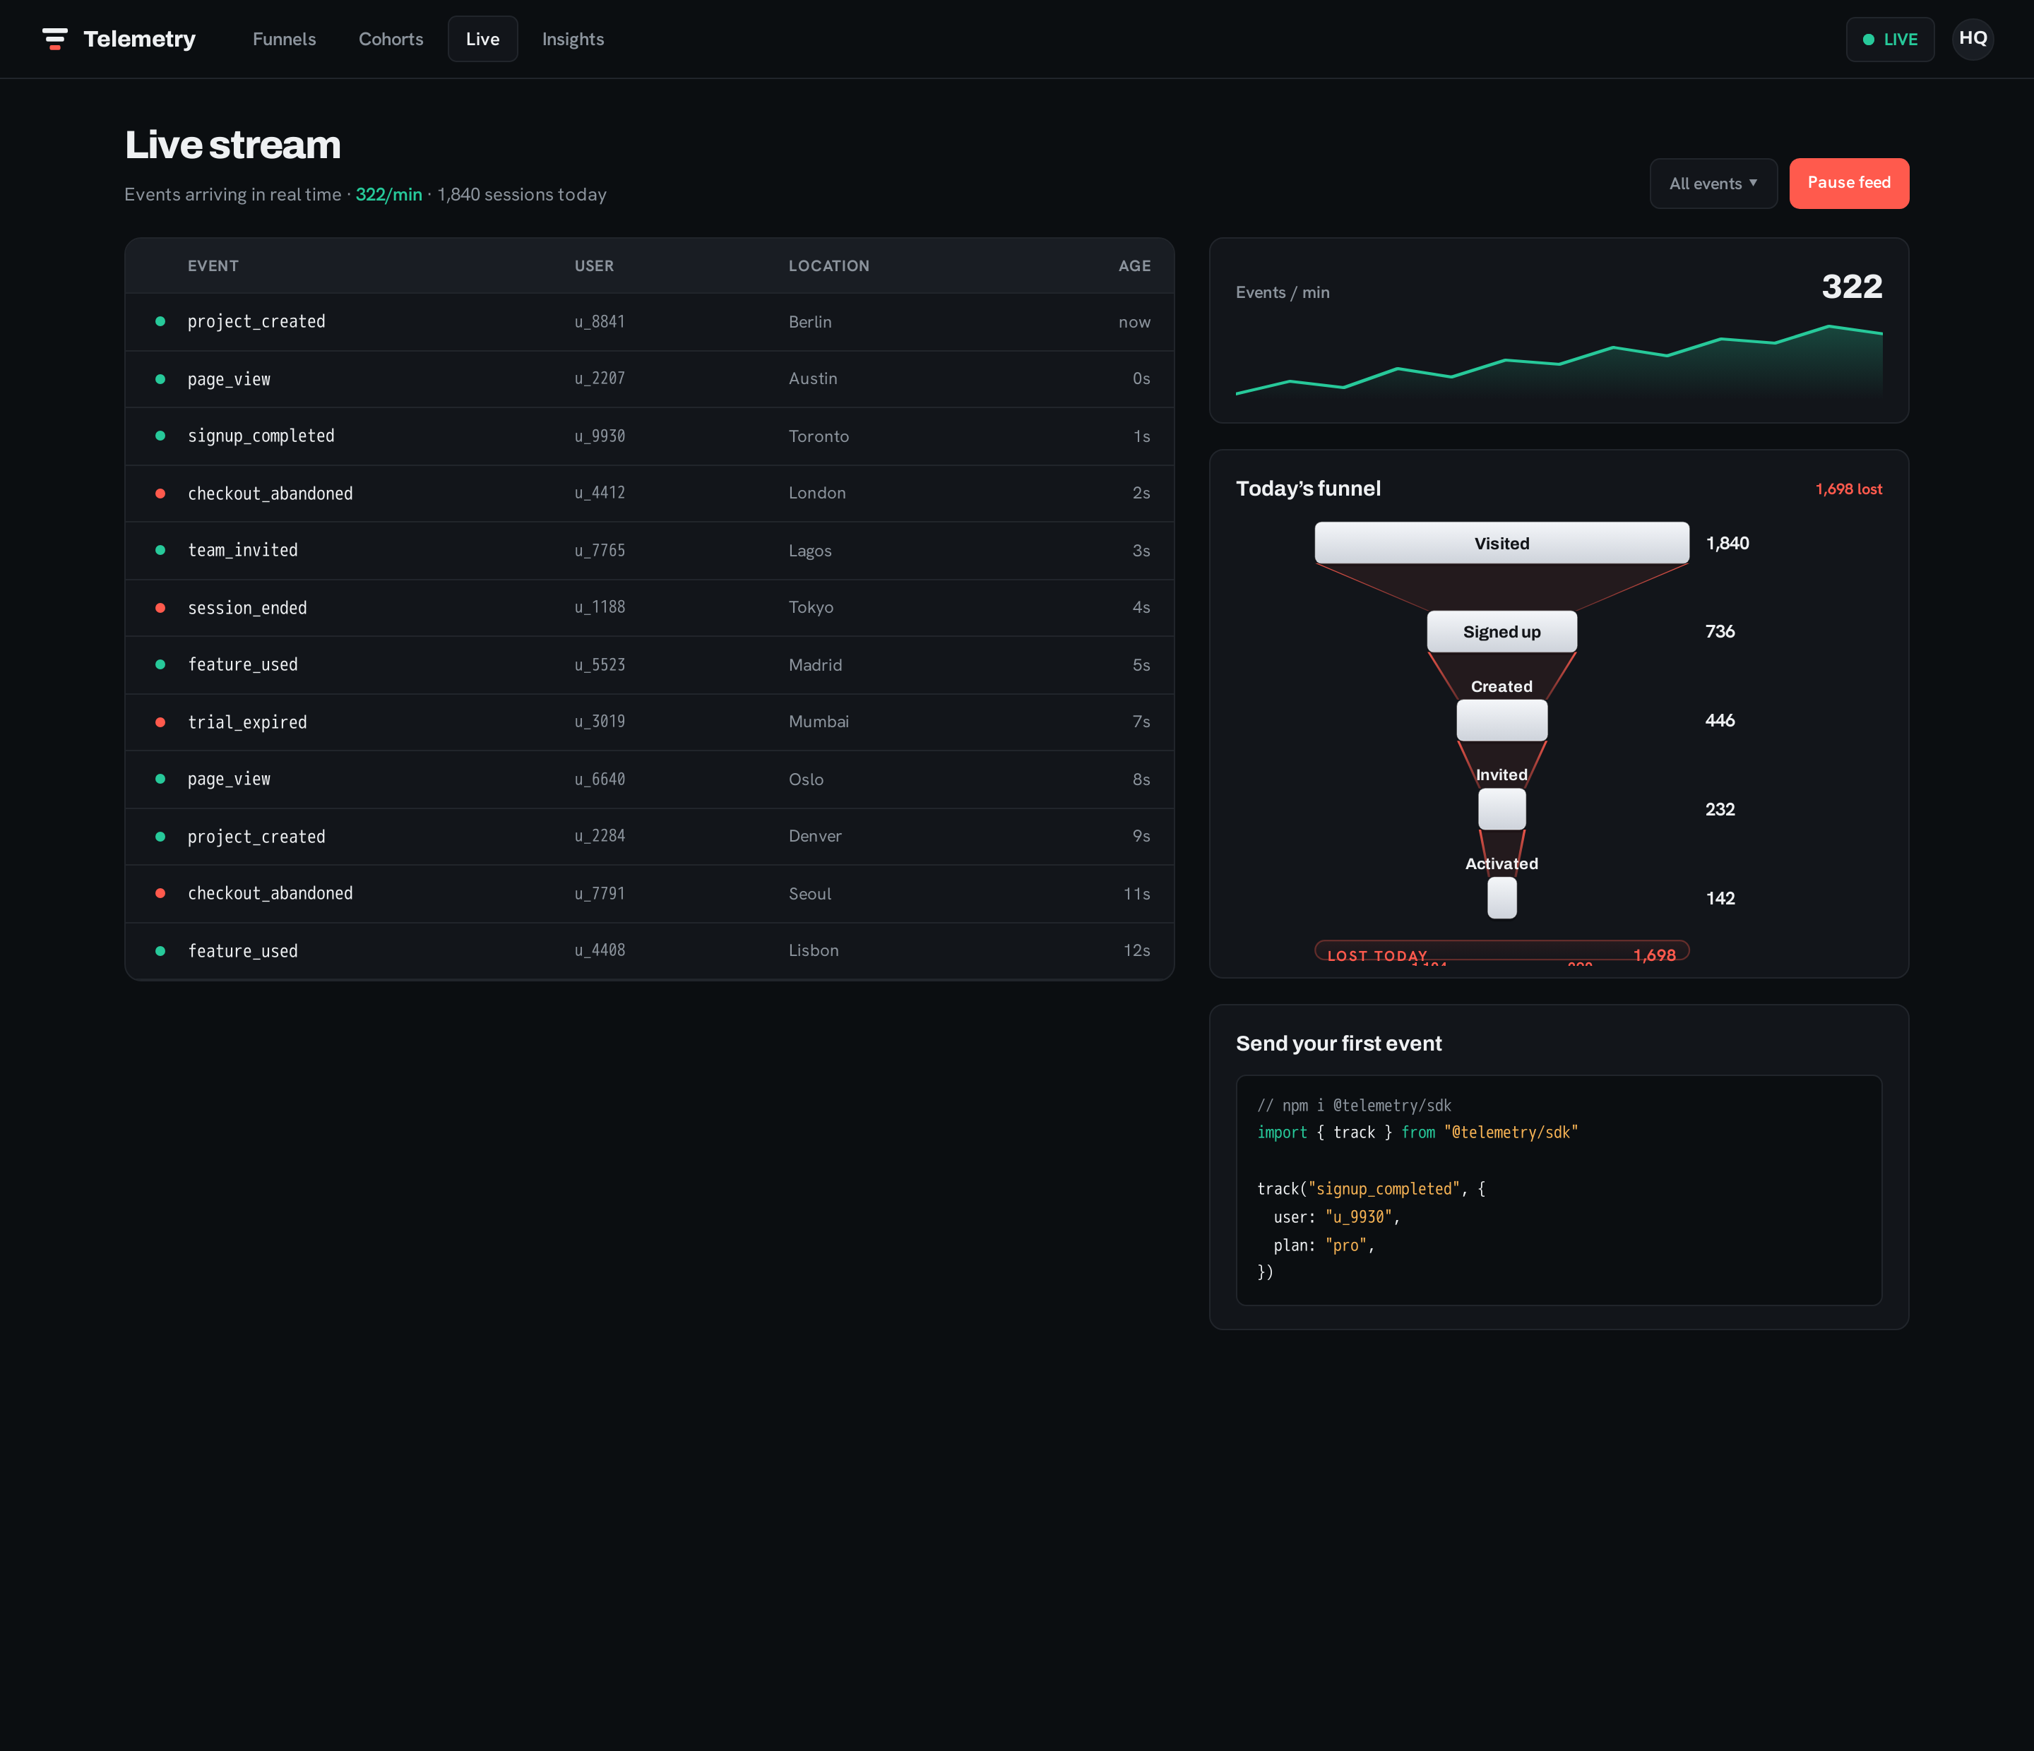Image resolution: width=2034 pixels, height=1751 pixels.
Task: Click the 1,698 lost label
Action: point(1848,489)
